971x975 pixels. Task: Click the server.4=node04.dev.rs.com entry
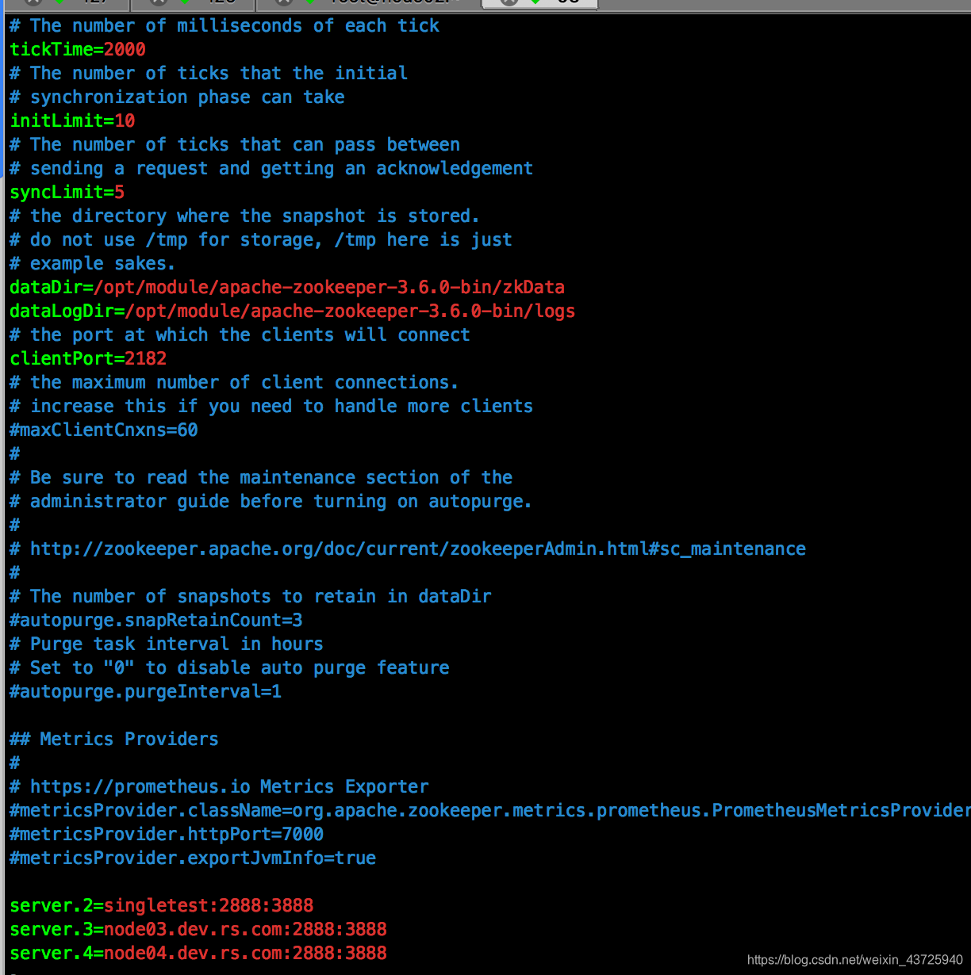point(198,953)
